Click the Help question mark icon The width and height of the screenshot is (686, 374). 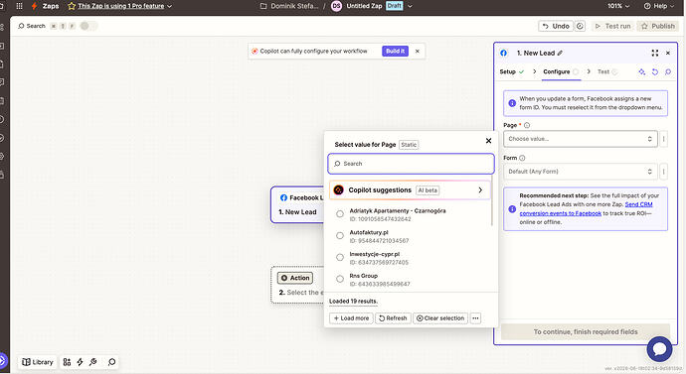click(647, 6)
